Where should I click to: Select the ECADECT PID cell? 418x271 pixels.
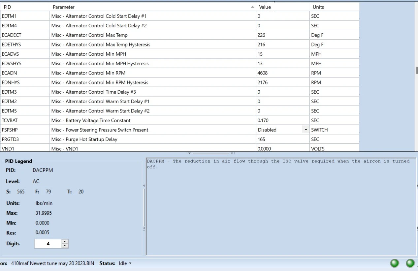[x=25, y=35]
